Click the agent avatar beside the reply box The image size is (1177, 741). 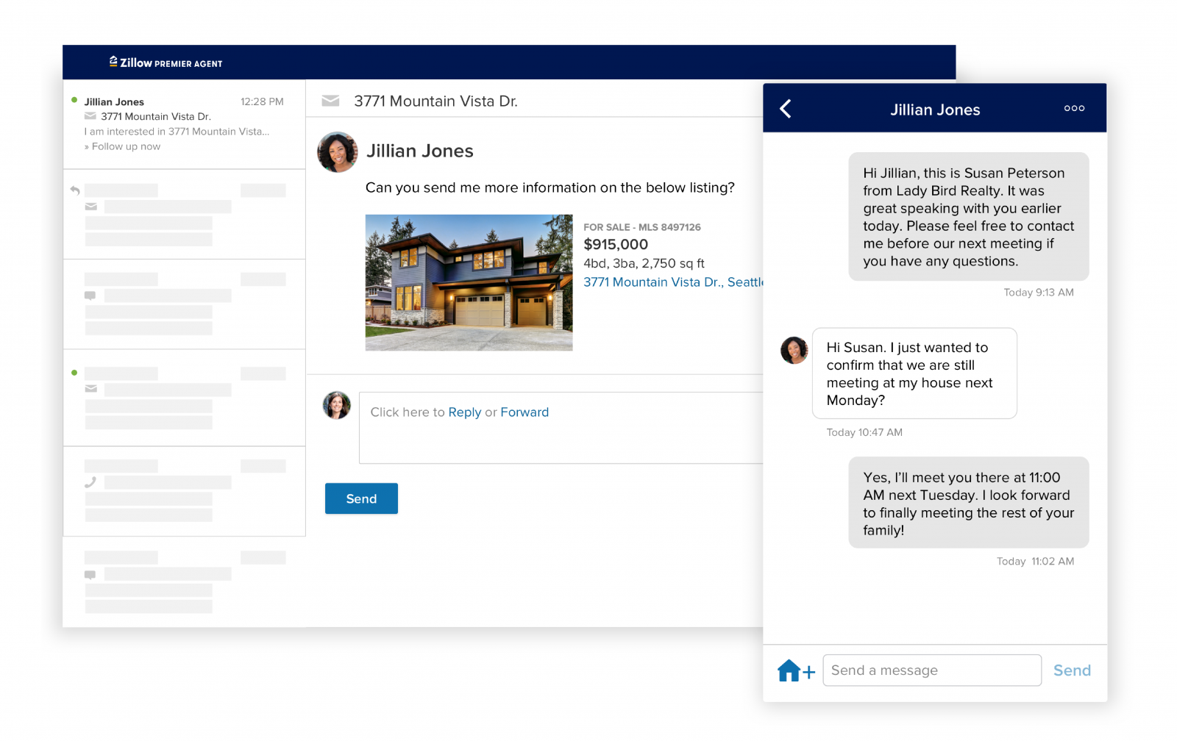click(337, 405)
